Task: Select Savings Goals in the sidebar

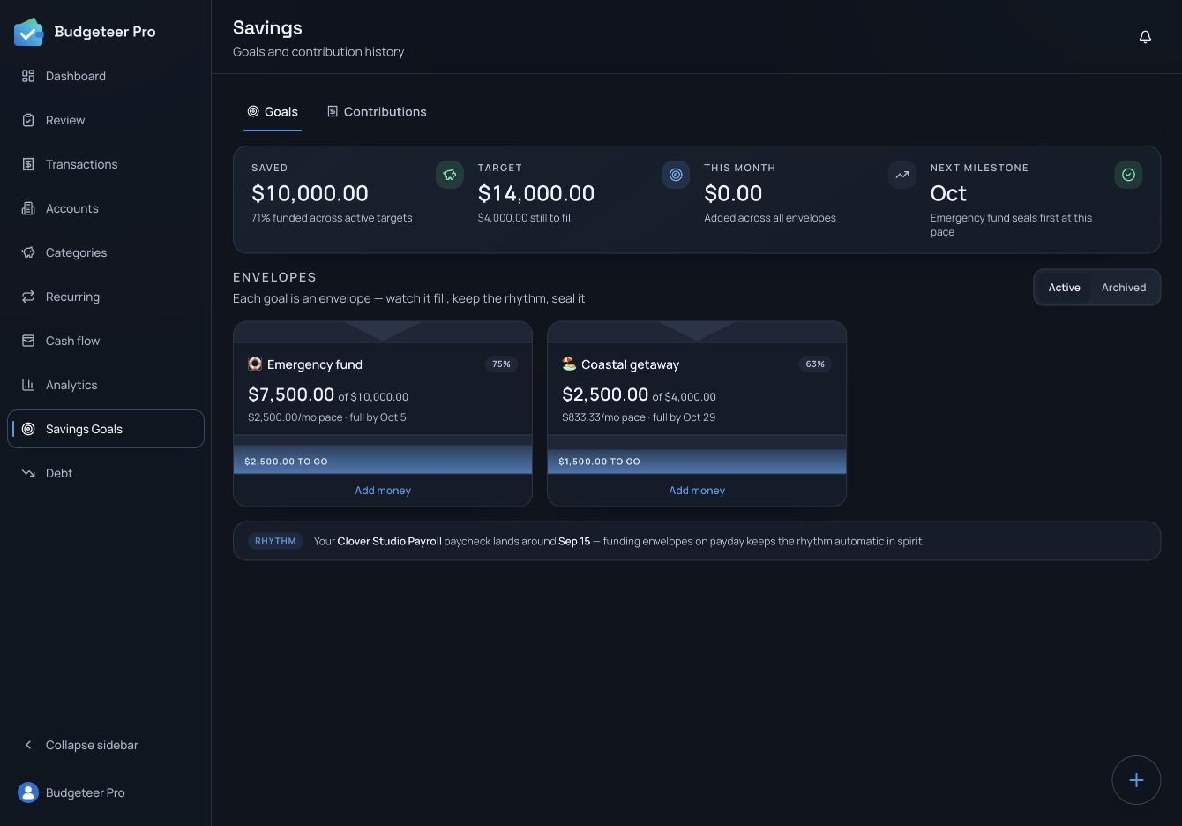Action: tap(106, 429)
